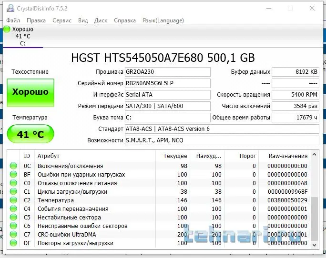Click raw value 00000000E00
The width and height of the screenshot is (326, 258).
287,166
